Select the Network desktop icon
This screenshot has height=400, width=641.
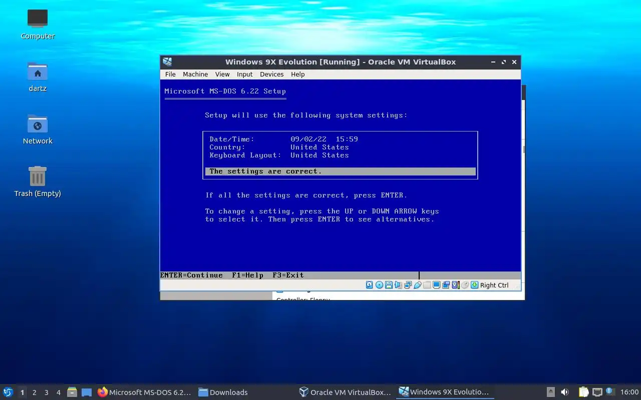38,129
